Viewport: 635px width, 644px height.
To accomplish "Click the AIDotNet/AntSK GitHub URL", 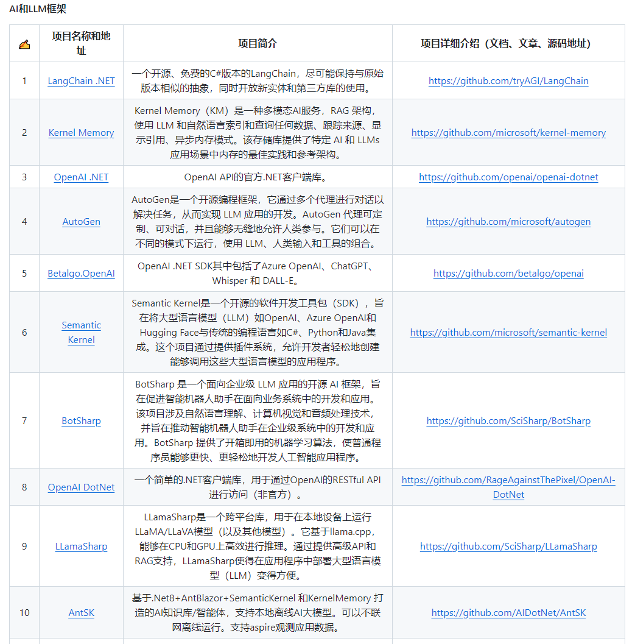I will (x=508, y=613).
